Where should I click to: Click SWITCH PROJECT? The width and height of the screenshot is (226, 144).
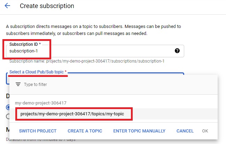click(x=38, y=131)
